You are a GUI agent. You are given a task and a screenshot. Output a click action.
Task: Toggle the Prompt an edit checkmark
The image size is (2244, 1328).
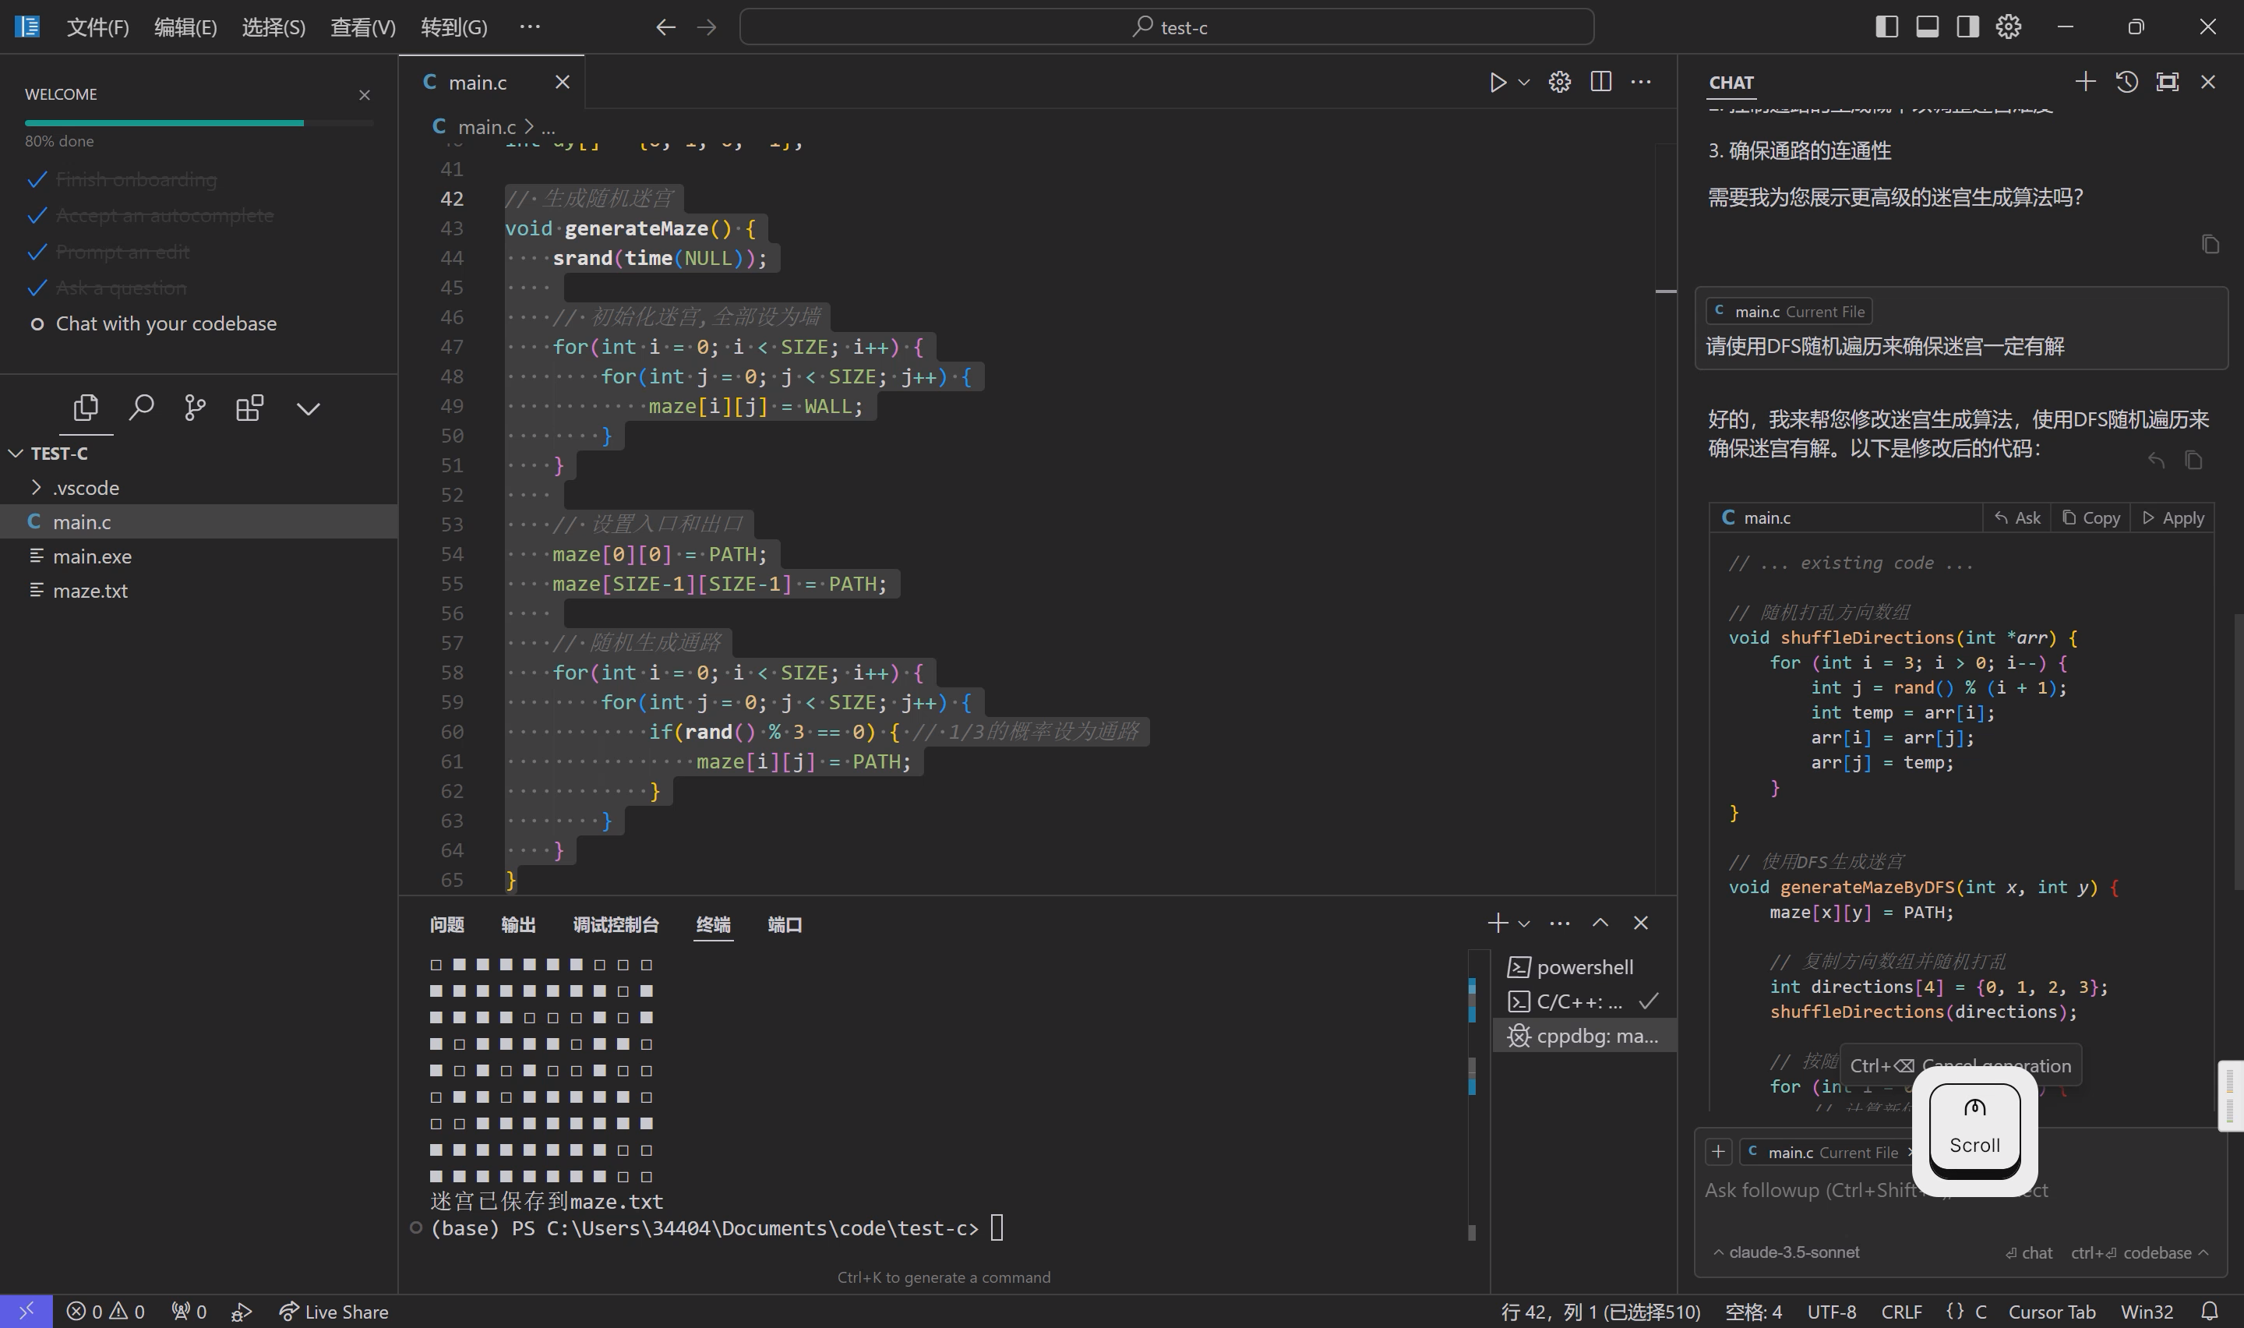37,253
